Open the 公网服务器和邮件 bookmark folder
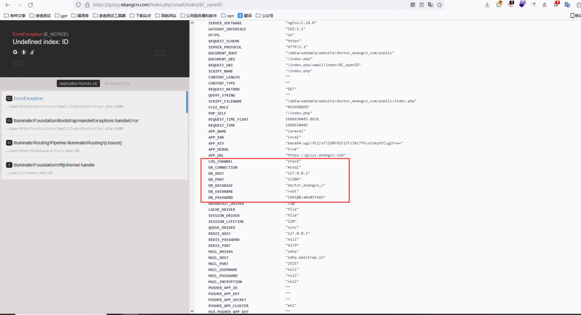This screenshot has height=315, width=581. (199, 16)
